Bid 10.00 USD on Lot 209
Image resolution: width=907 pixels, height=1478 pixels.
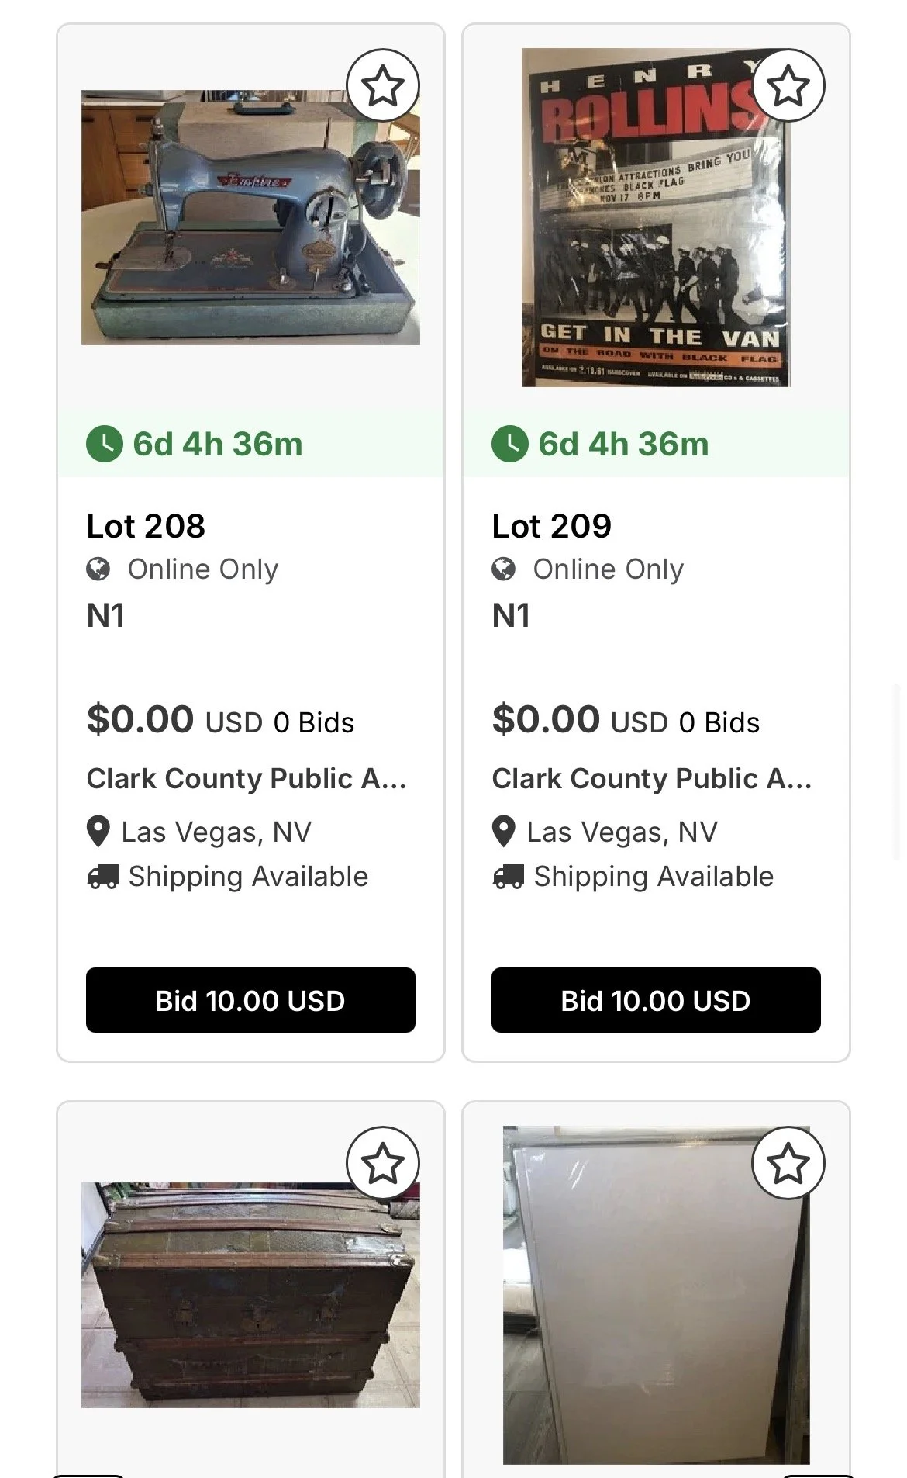(656, 1000)
